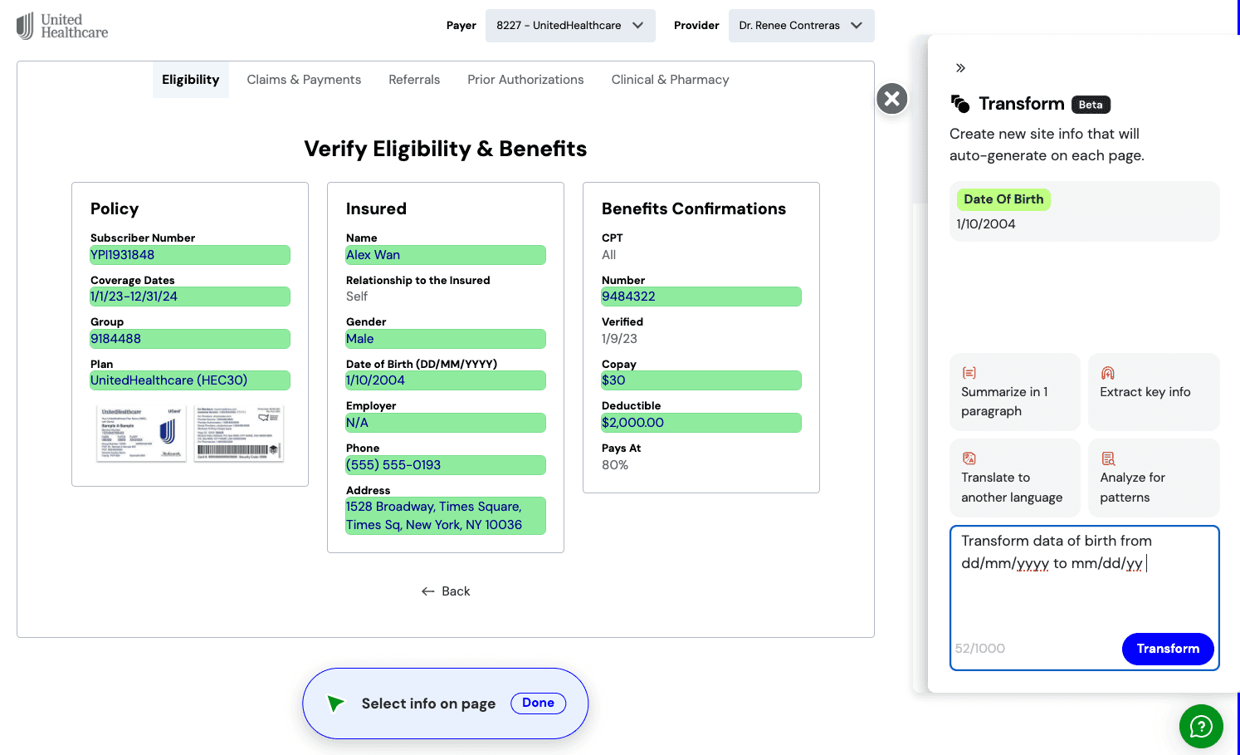
Task: Click the Transform panel logo icon
Action: click(960, 104)
